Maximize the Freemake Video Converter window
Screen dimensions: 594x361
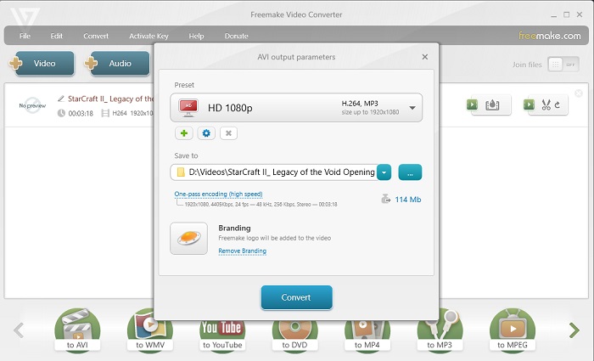[566, 14]
